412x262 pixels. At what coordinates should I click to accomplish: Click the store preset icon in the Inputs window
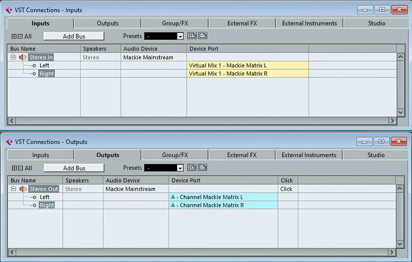click(x=192, y=36)
